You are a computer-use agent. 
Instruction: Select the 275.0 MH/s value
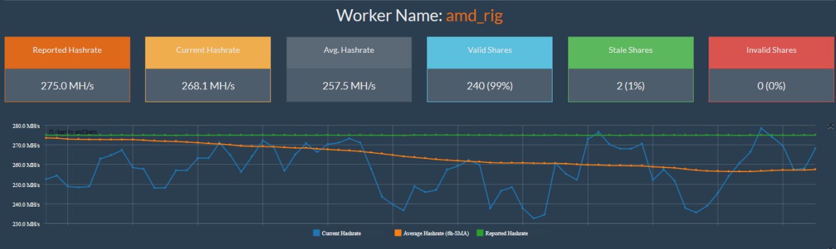coord(67,85)
